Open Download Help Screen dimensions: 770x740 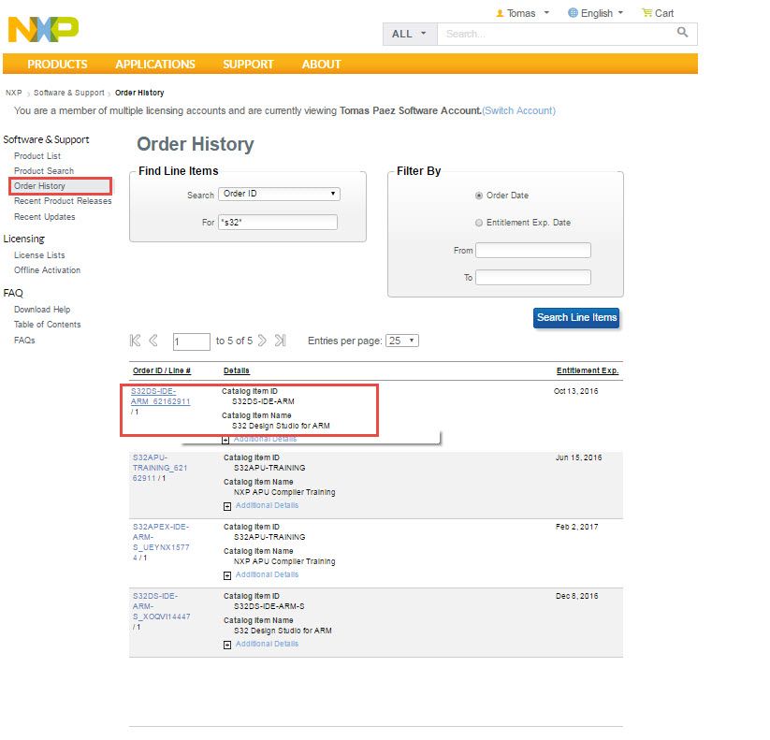[42, 310]
